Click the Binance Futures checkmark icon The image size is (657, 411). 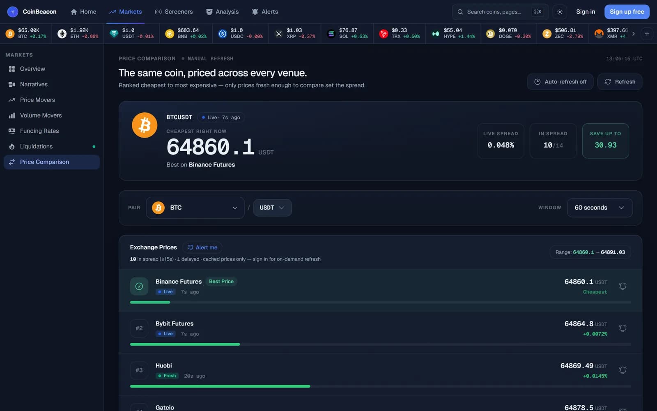tap(139, 286)
